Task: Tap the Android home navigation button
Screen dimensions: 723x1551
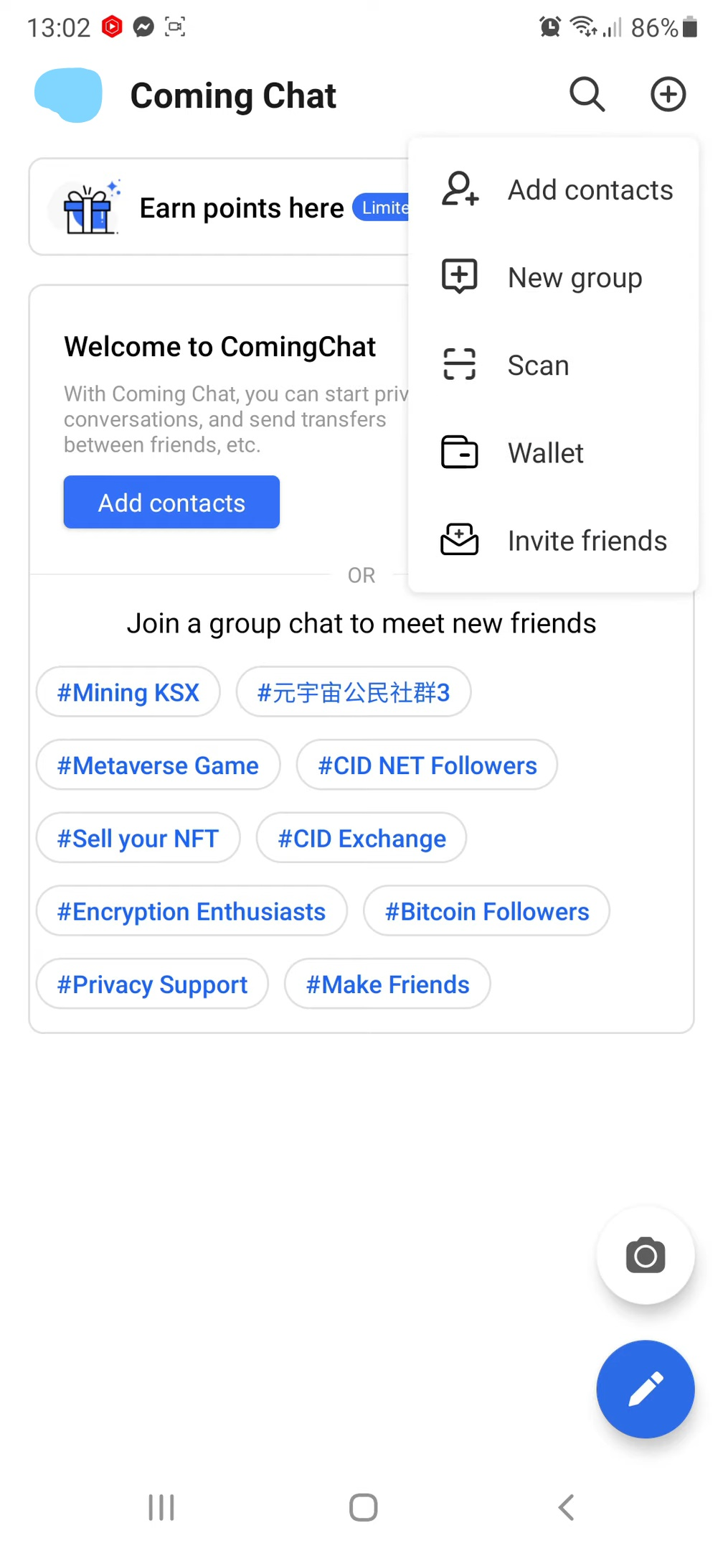Action: click(x=363, y=1507)
